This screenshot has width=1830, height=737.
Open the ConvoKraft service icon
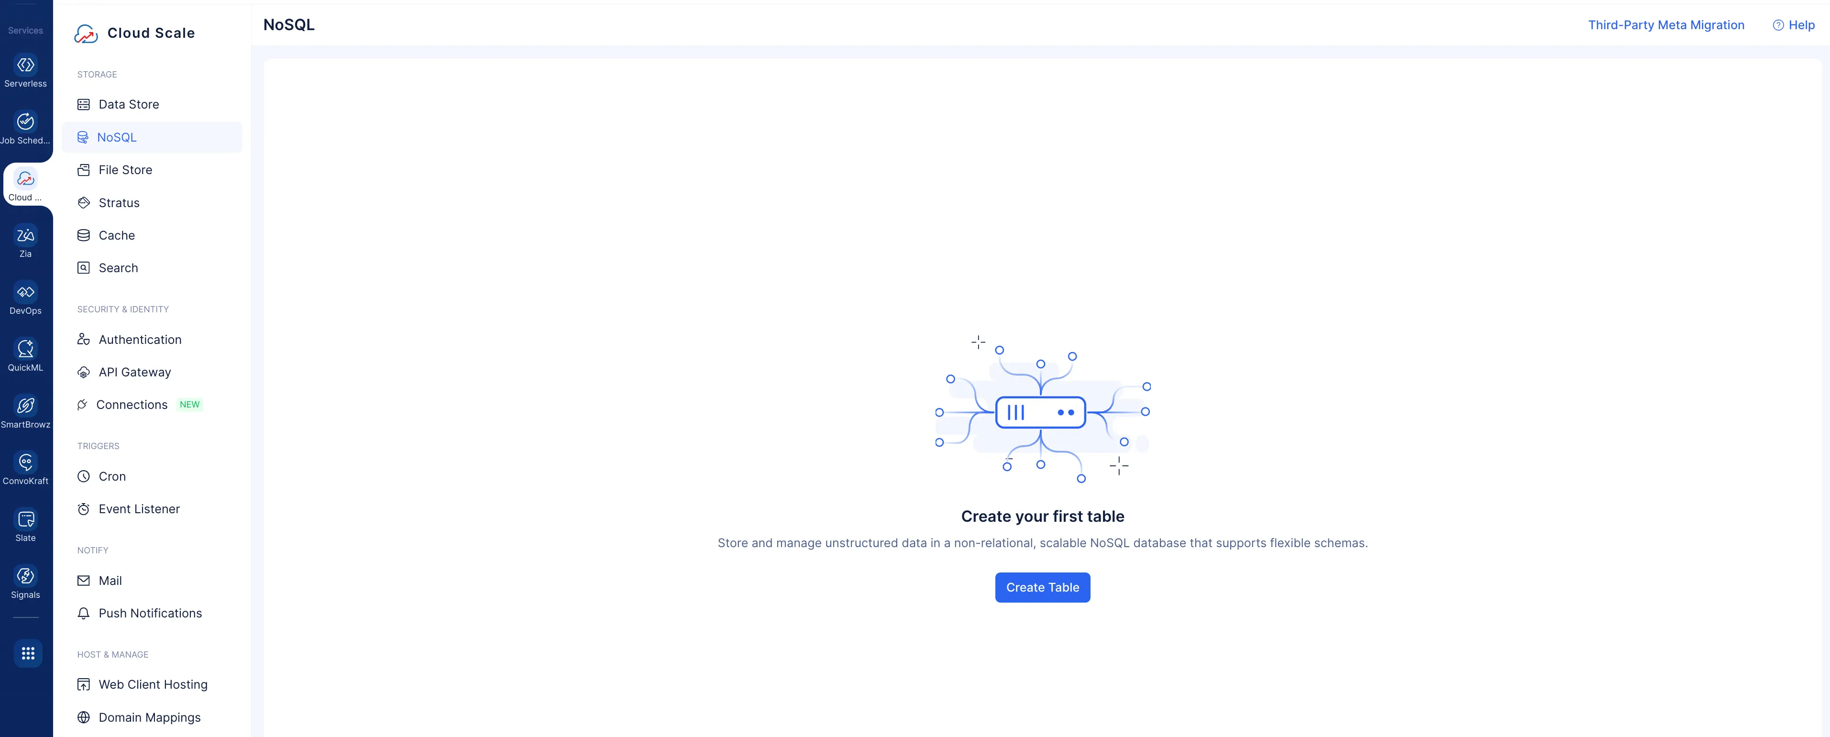(25, 463)
